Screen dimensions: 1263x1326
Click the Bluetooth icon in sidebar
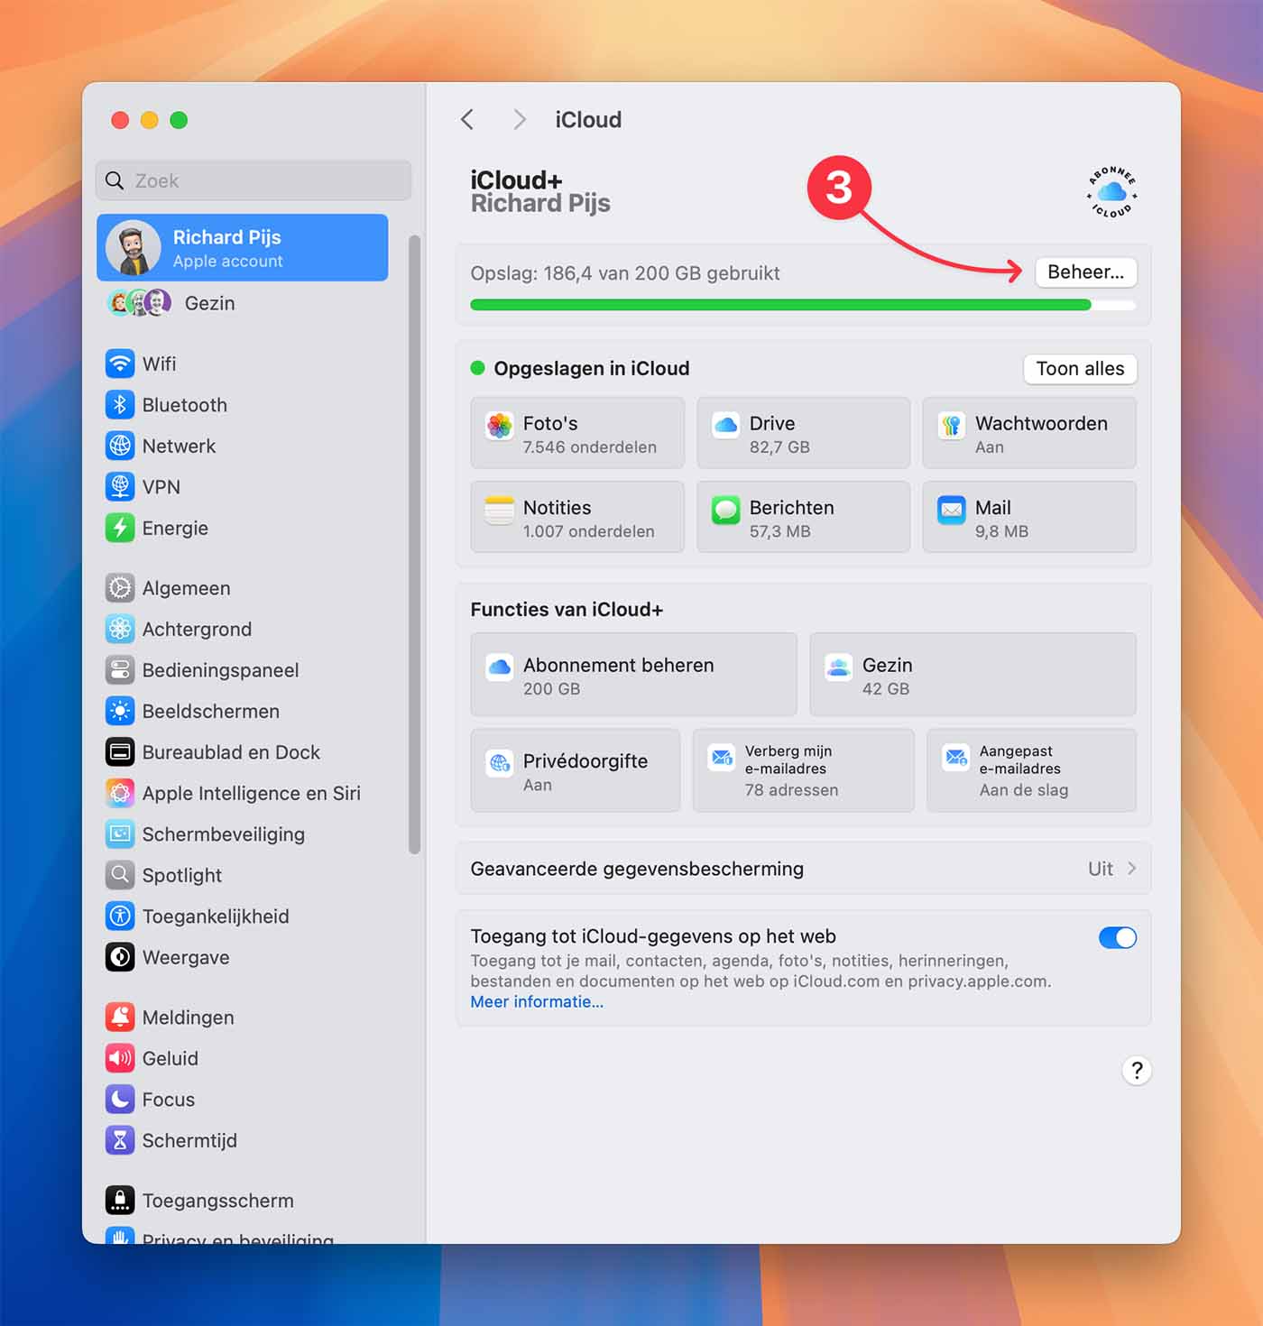tap(120, 405)
